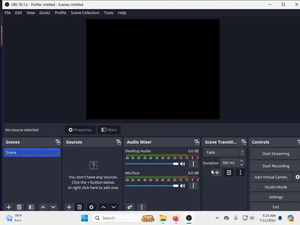Open scene filters icon in Scenes panel

tap(31, 207)
